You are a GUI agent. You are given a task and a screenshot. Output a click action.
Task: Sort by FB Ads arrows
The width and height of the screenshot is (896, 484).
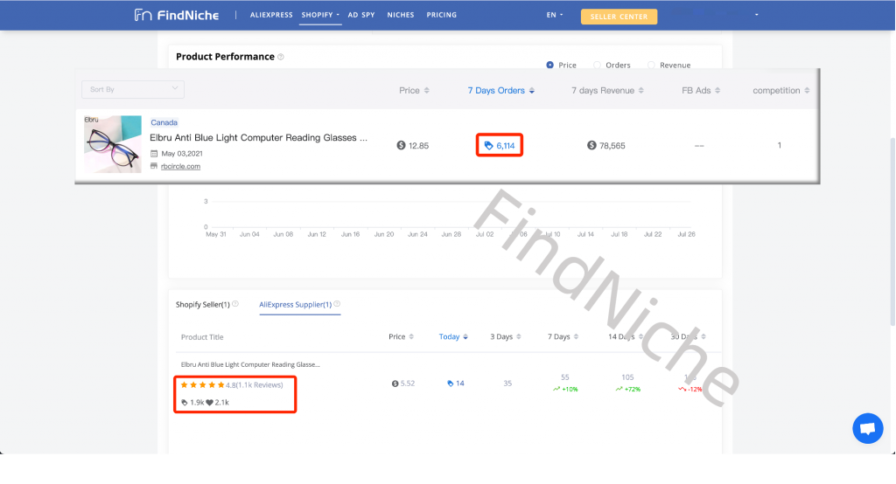pos(717,90)
